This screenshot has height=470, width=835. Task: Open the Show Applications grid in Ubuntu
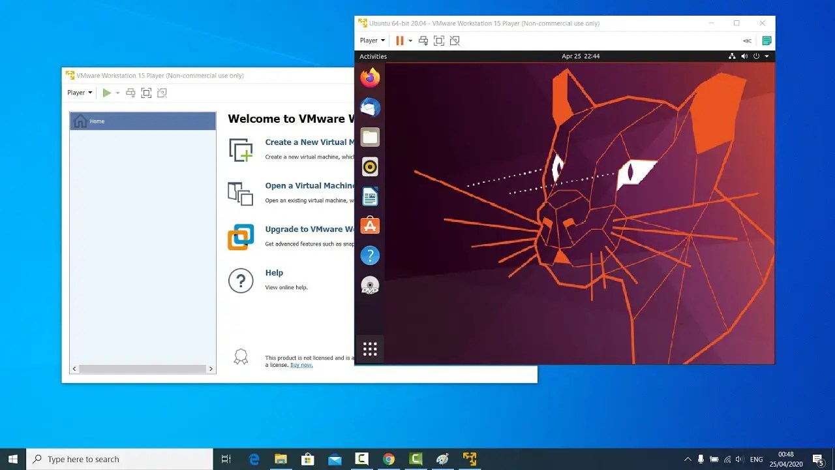coord(370,349)
